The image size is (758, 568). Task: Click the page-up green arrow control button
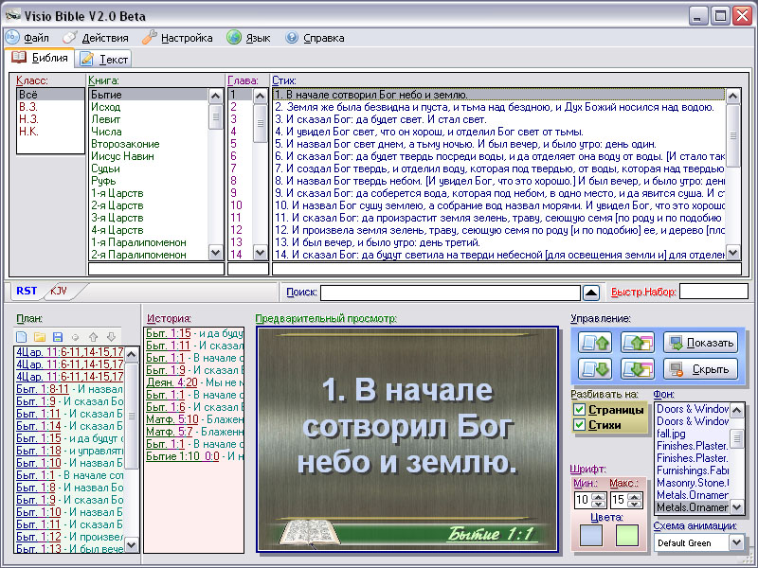click(594, 343)
